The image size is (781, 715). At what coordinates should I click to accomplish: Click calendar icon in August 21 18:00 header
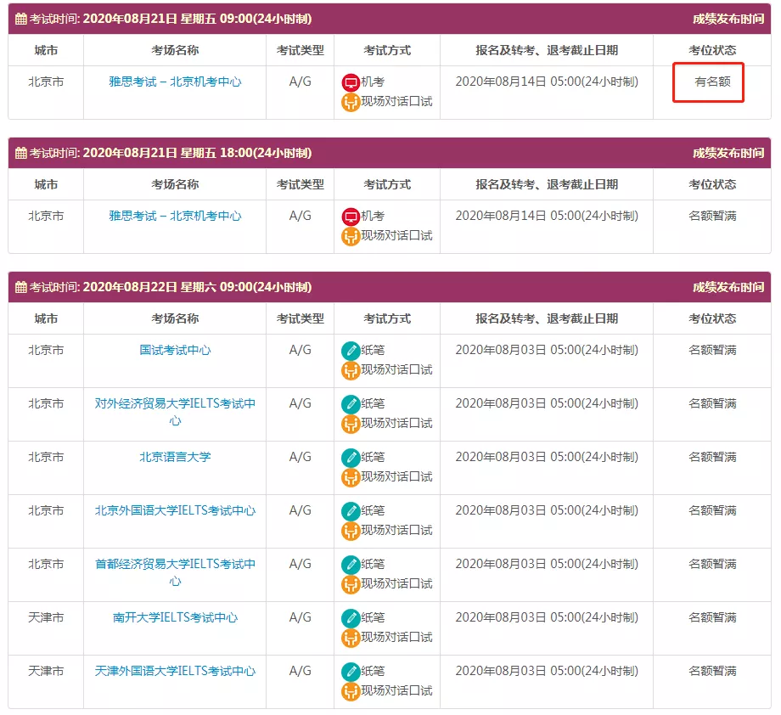[x=21, y=154]
